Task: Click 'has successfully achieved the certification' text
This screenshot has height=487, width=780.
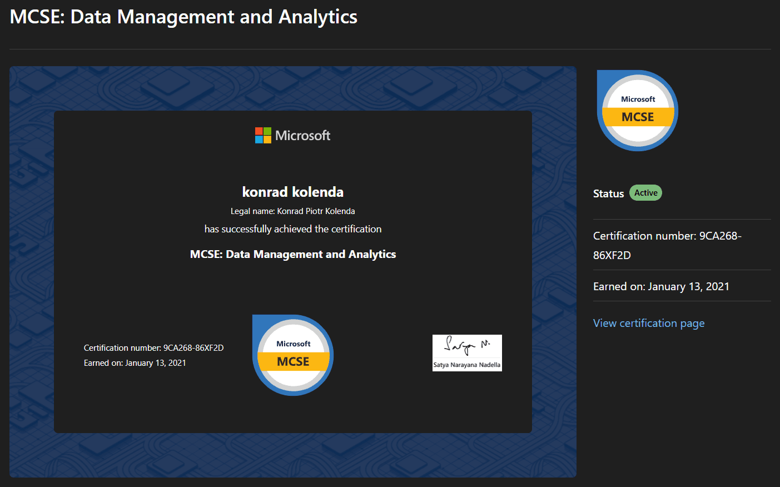Action: point(293,229)
